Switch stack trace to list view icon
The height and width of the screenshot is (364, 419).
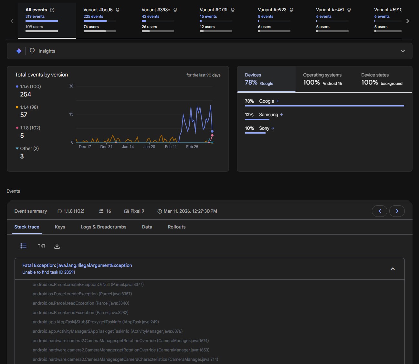point(23,246)
